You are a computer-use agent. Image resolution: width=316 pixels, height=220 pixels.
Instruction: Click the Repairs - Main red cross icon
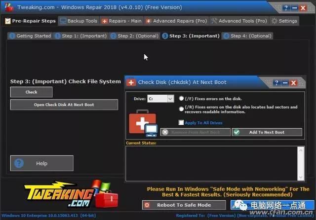pos(104,21)
